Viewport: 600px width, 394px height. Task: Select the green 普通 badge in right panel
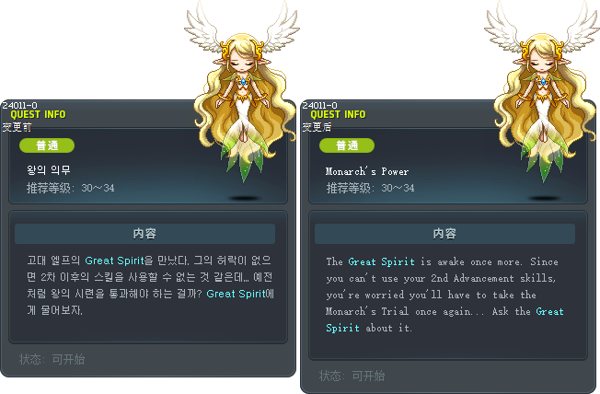click(347, 145)
